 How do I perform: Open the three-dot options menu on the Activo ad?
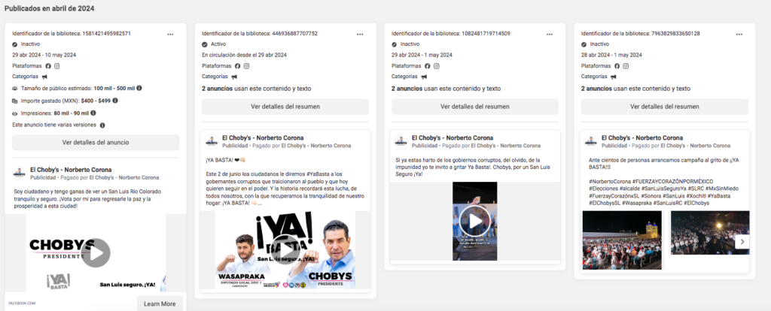(360, 34)
